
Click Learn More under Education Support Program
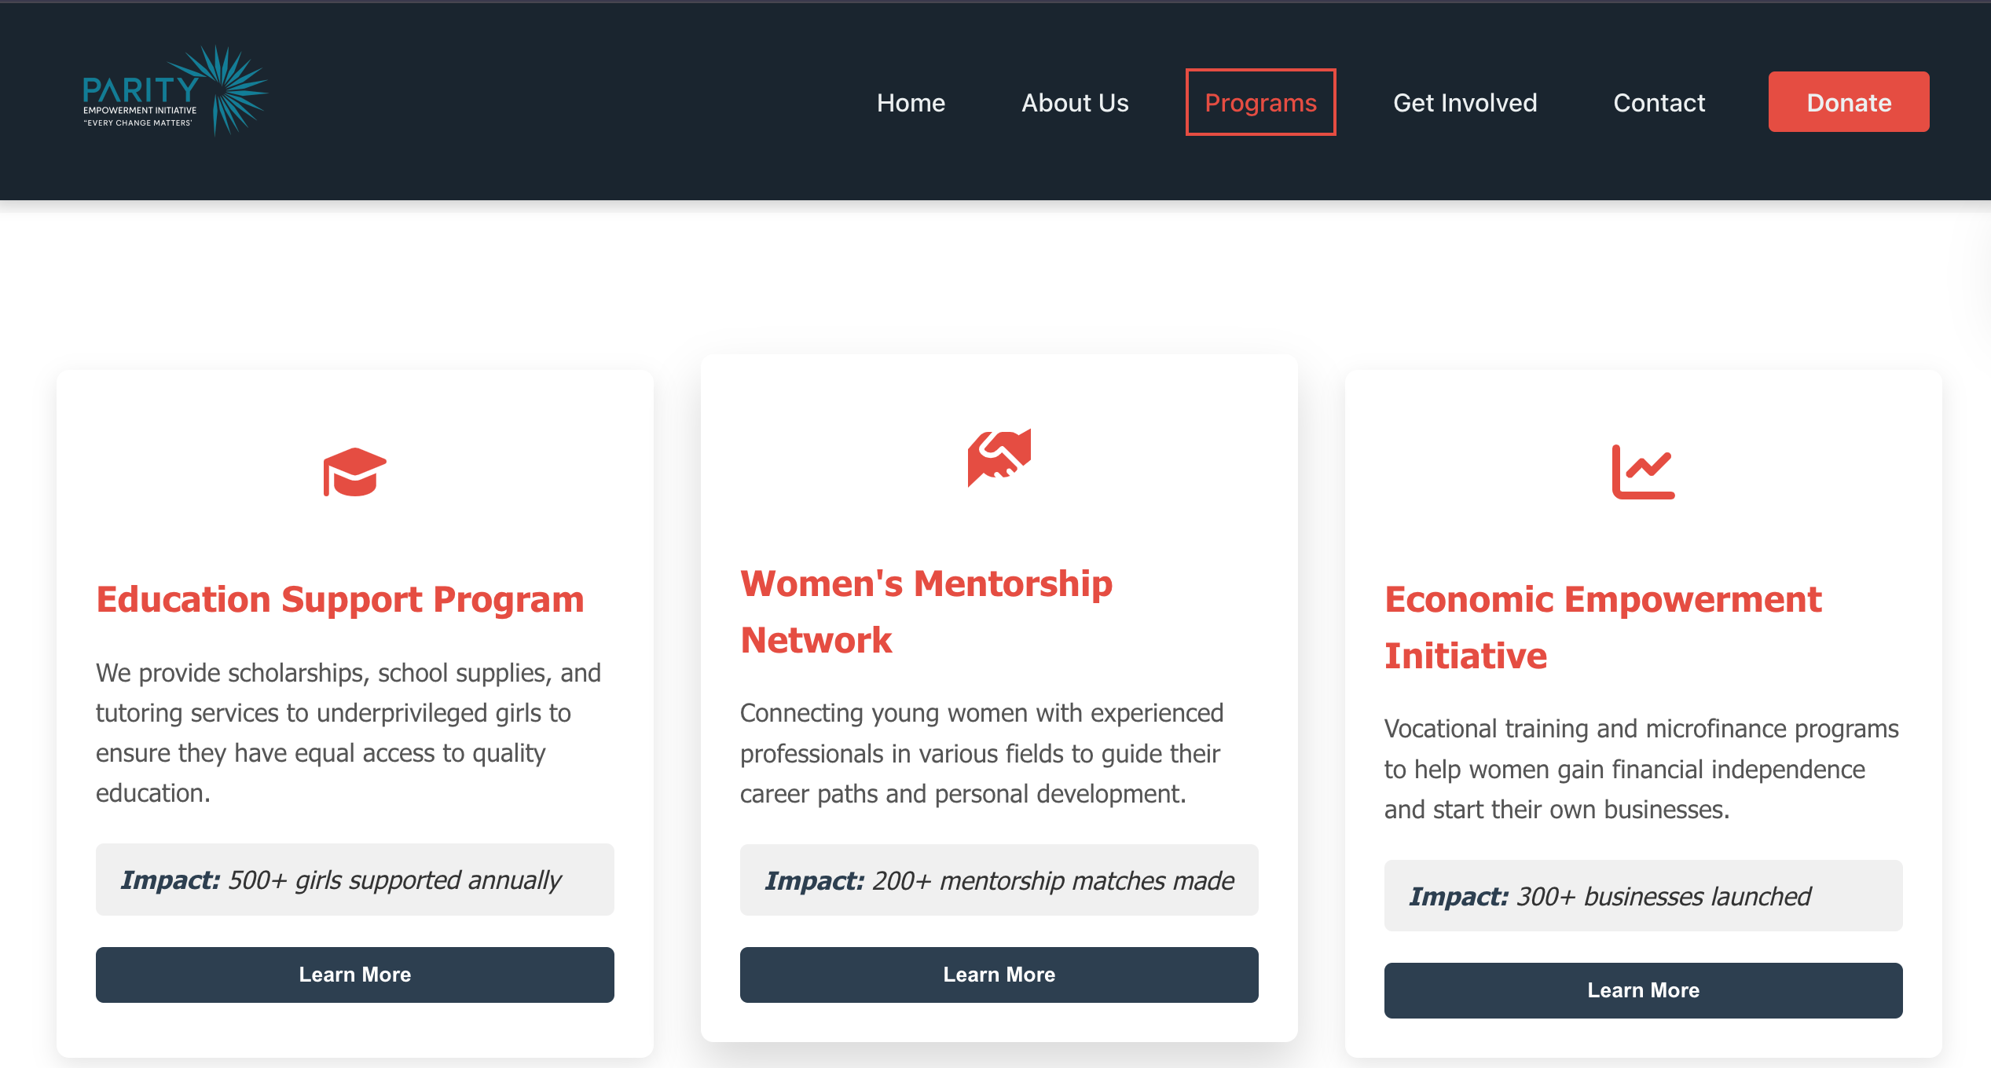354,975
